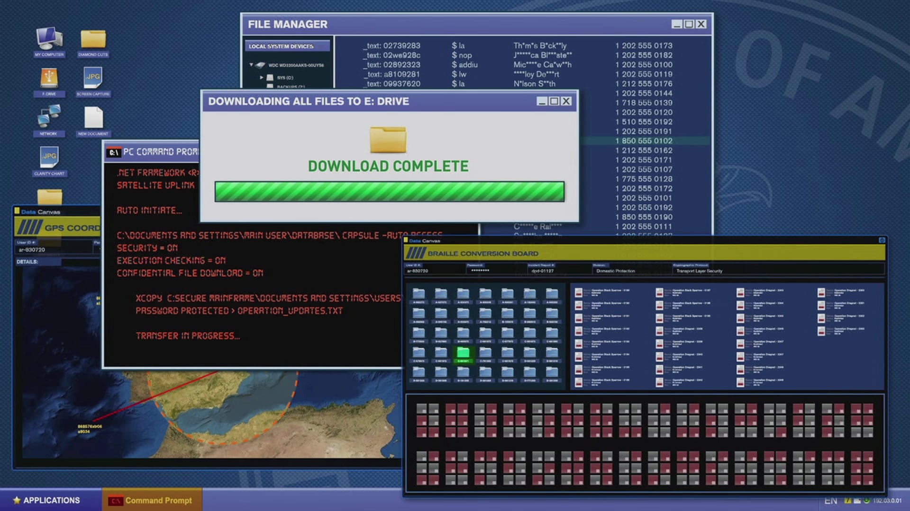
Task: Click the EN language indicator in the tray
Action: click(830, 501)
